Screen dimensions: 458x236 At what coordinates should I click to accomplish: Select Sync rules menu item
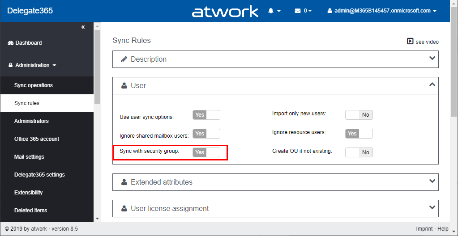pos(47,103)
